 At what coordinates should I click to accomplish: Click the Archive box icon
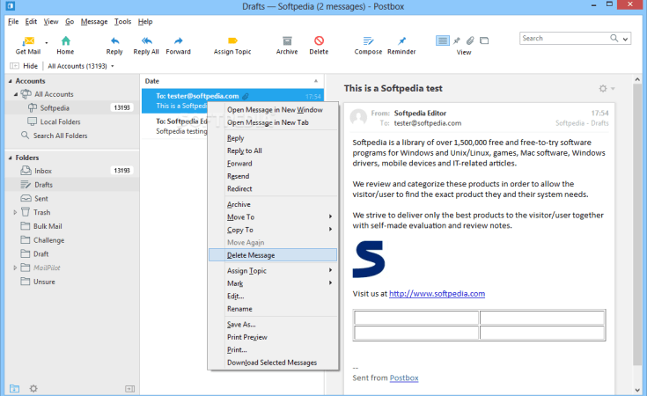pyautogui.click(x=287, y=40)
